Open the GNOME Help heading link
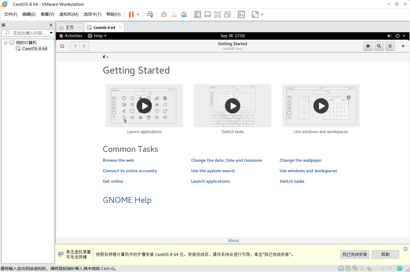The width and height of the screenshot is (410, 272). (127, 200)
